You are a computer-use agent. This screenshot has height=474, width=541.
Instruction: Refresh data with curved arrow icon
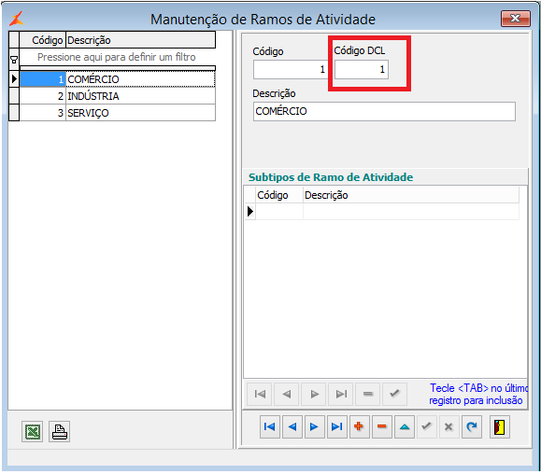(472, 426)
